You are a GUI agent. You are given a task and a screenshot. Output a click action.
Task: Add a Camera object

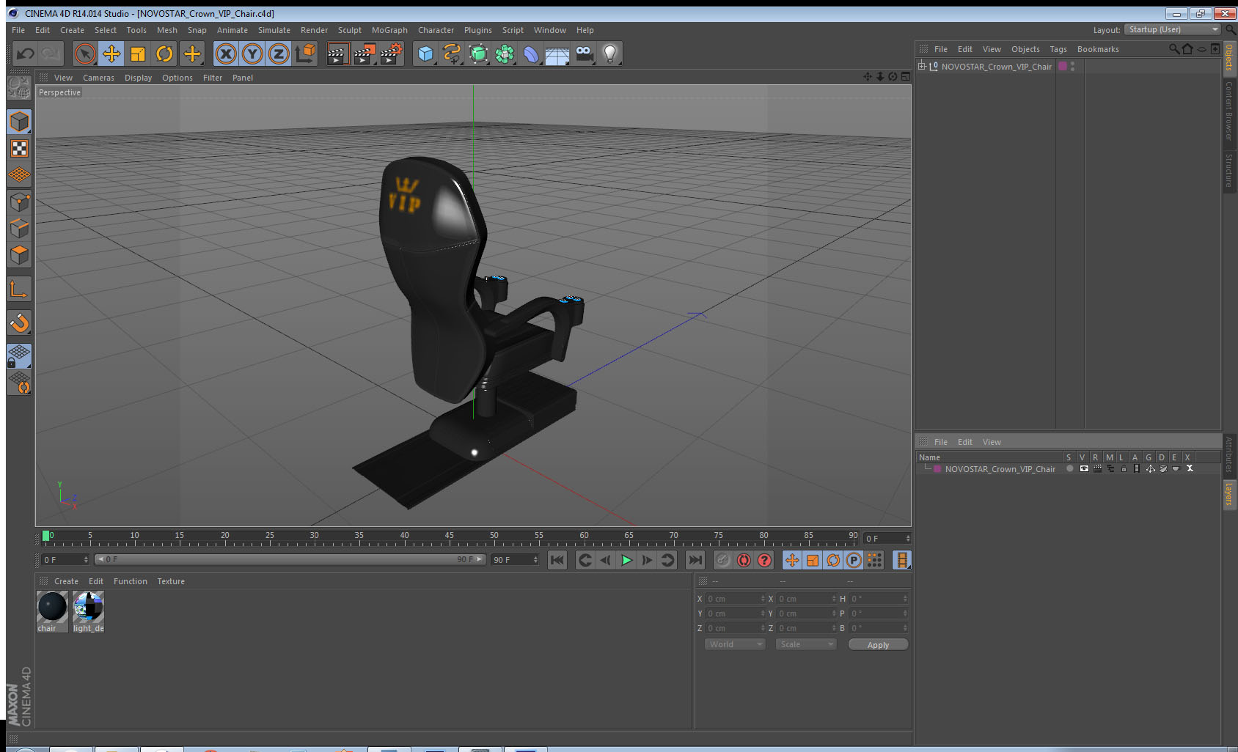(x=584, y=54)
